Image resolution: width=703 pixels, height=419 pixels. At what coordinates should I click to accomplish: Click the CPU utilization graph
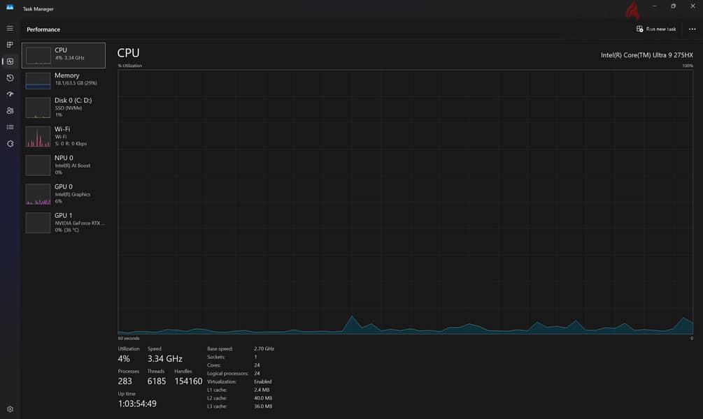click(x=405, y=201)
